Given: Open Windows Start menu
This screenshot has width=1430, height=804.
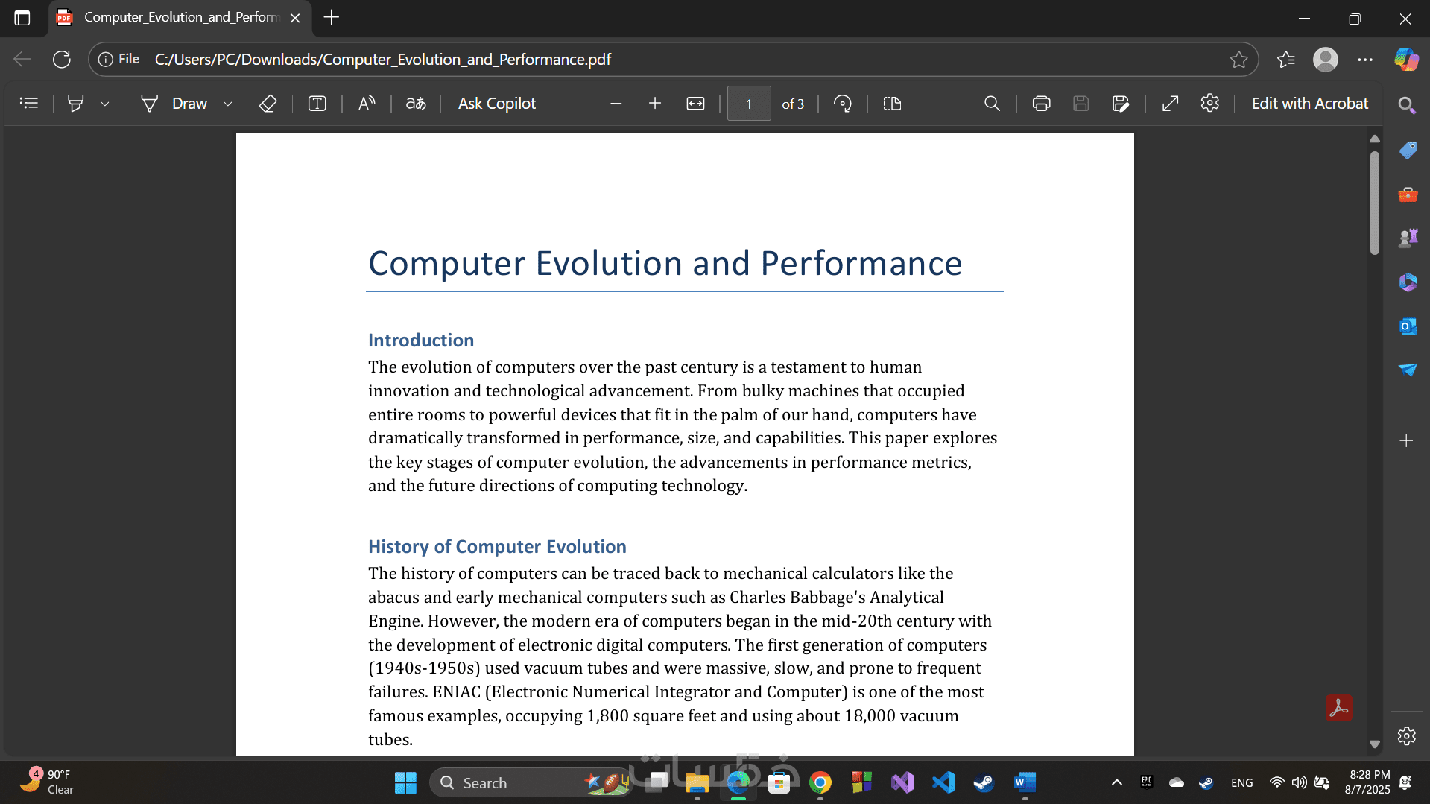Looking at the screenshot, I should 405,783.
